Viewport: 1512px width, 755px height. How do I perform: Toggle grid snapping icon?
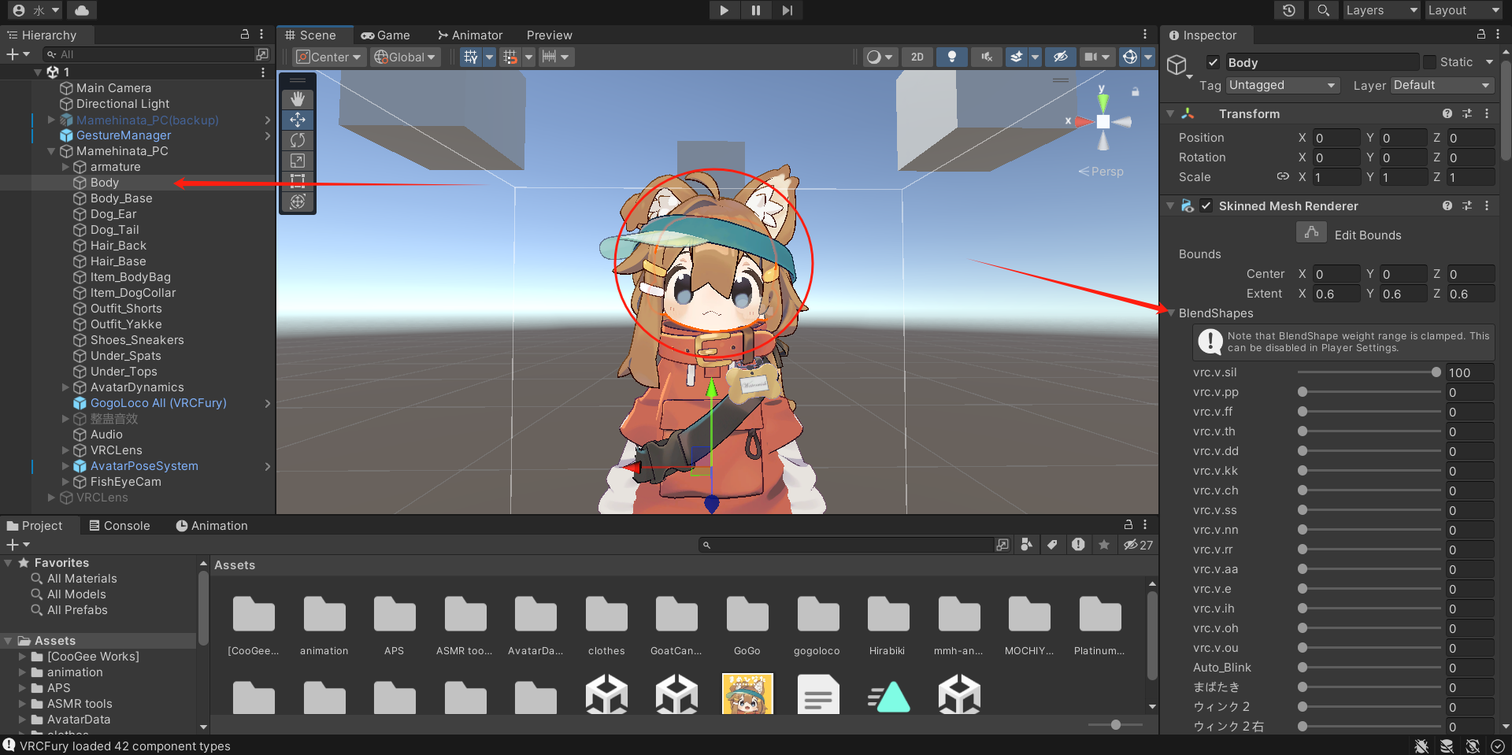[510, 57]
